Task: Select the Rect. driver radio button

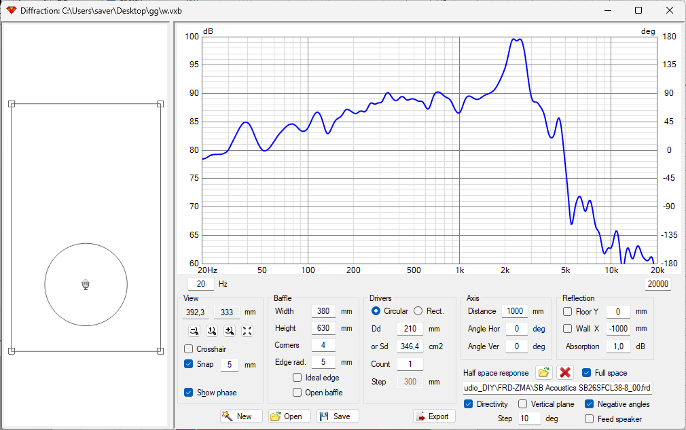Action: tap(418, 311)
